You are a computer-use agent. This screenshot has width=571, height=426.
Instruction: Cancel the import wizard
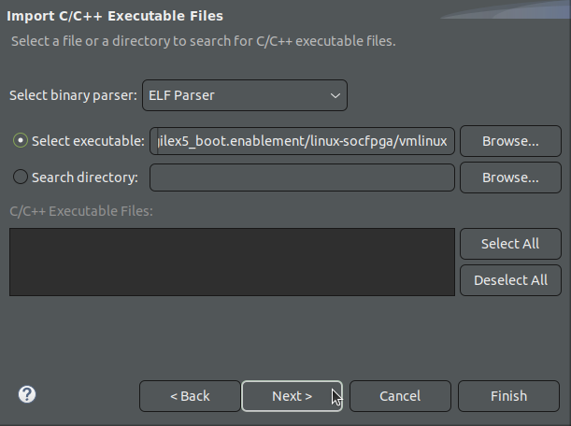click(x=400, y=396)
